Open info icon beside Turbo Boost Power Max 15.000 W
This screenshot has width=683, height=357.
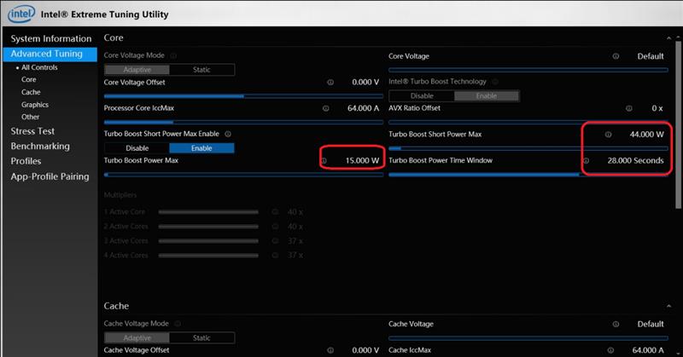[324, 160]
